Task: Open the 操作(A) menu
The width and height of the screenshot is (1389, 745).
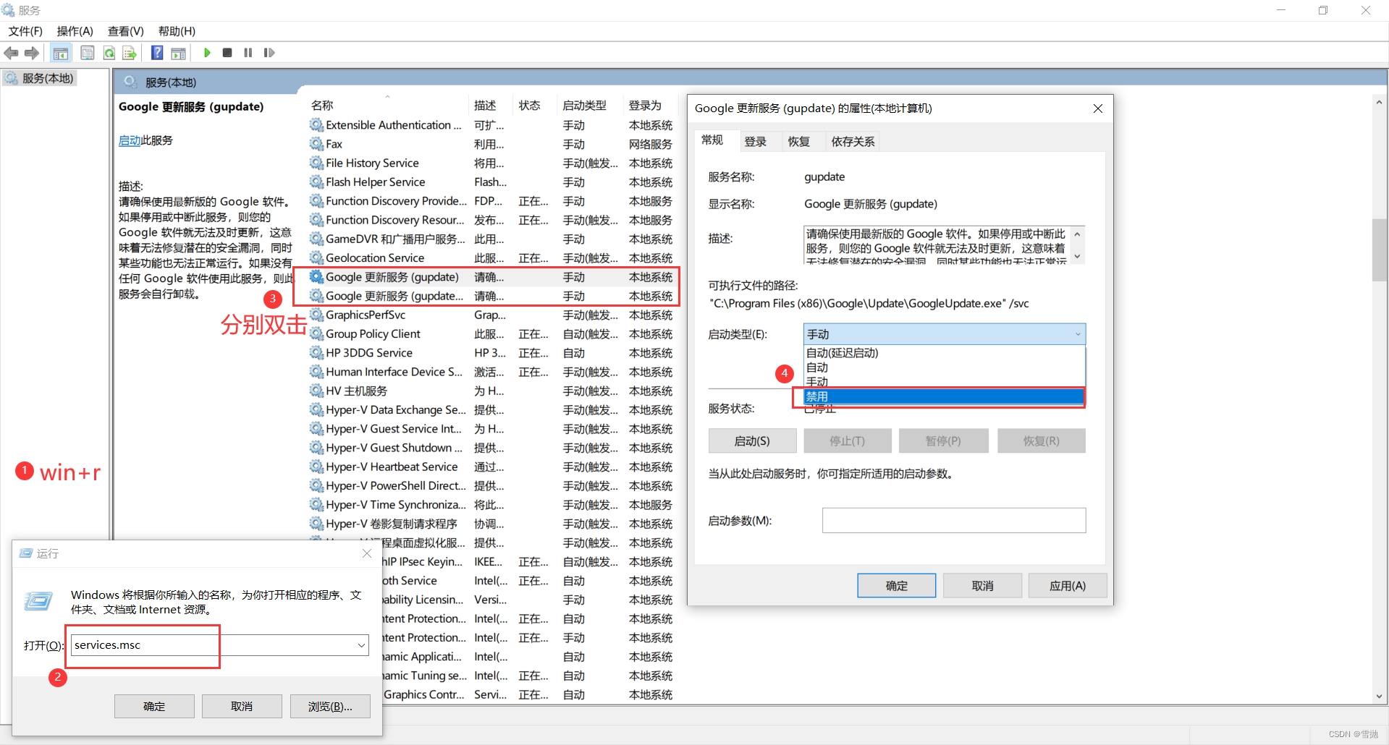Action: pos(75,31)
